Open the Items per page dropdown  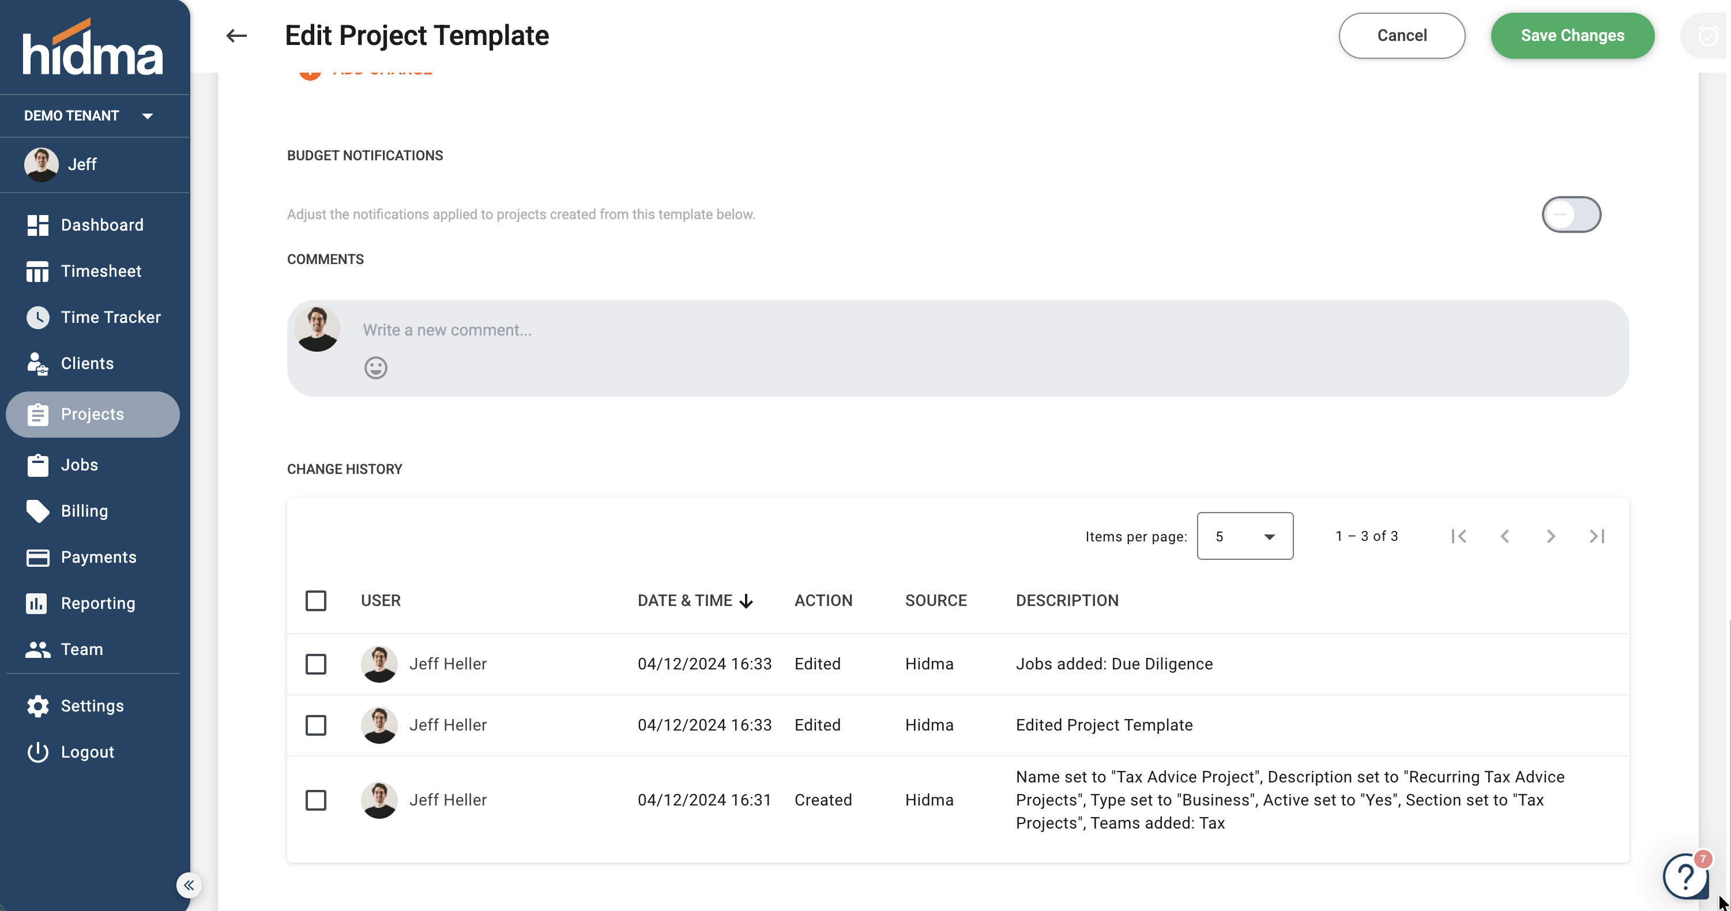[x=1244, y=536]
